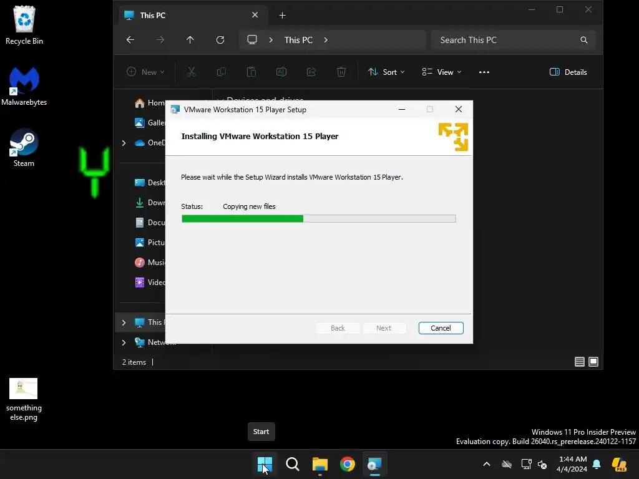639x479 pixels.
Task: Refresh the This PC view
Action: 220,40
